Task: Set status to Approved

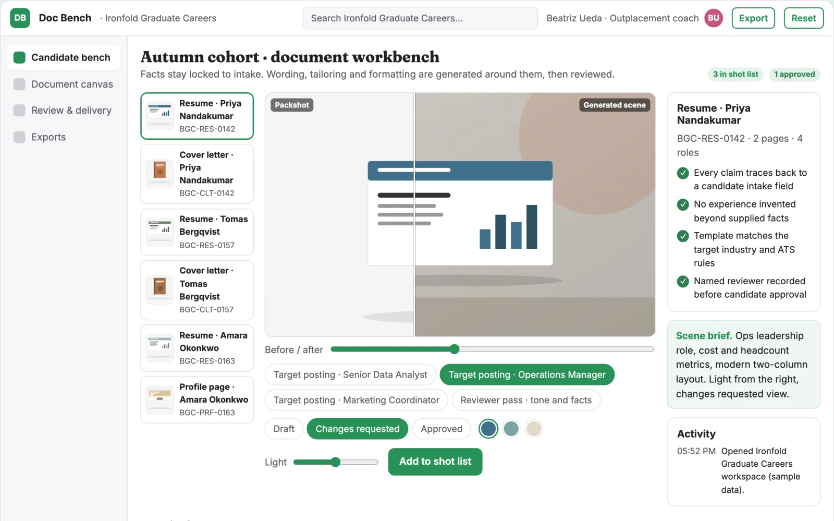Action: point(441,429)
